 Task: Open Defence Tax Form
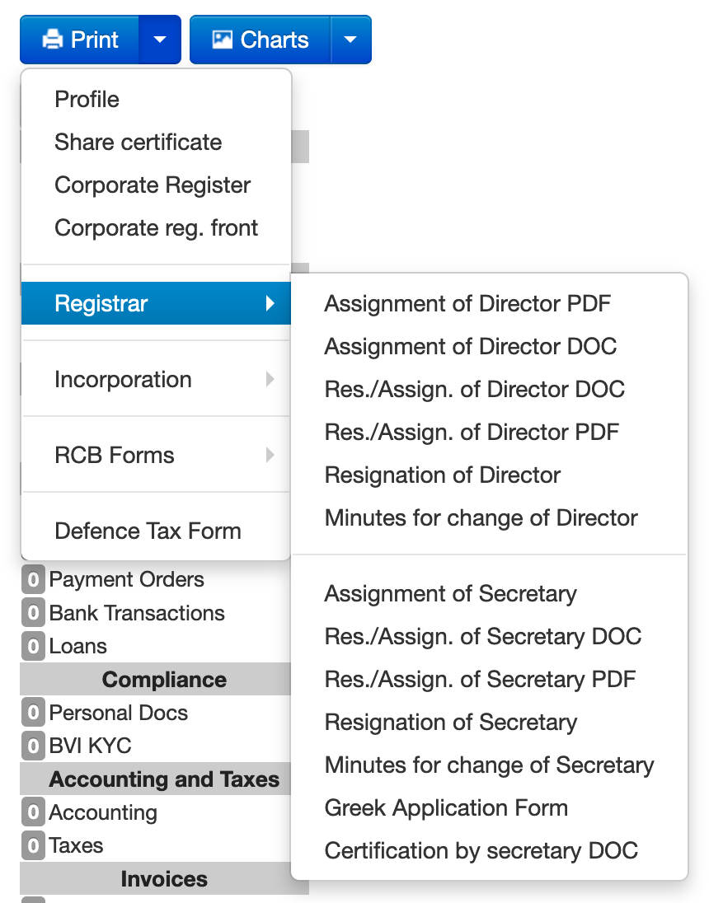click(x=148, y=531)
